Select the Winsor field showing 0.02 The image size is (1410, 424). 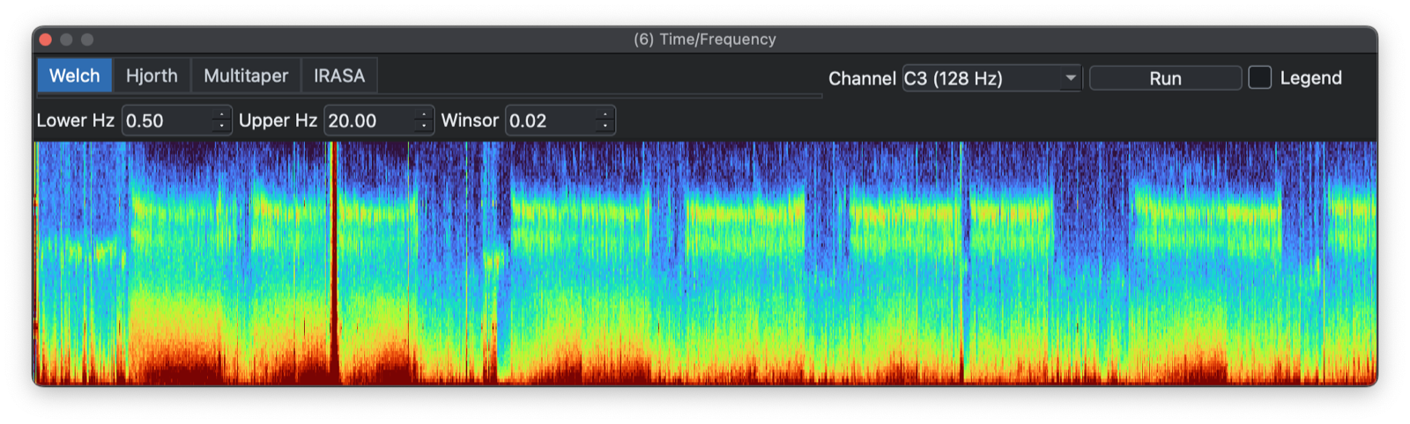pyautogui.click(x=551, y=121)
